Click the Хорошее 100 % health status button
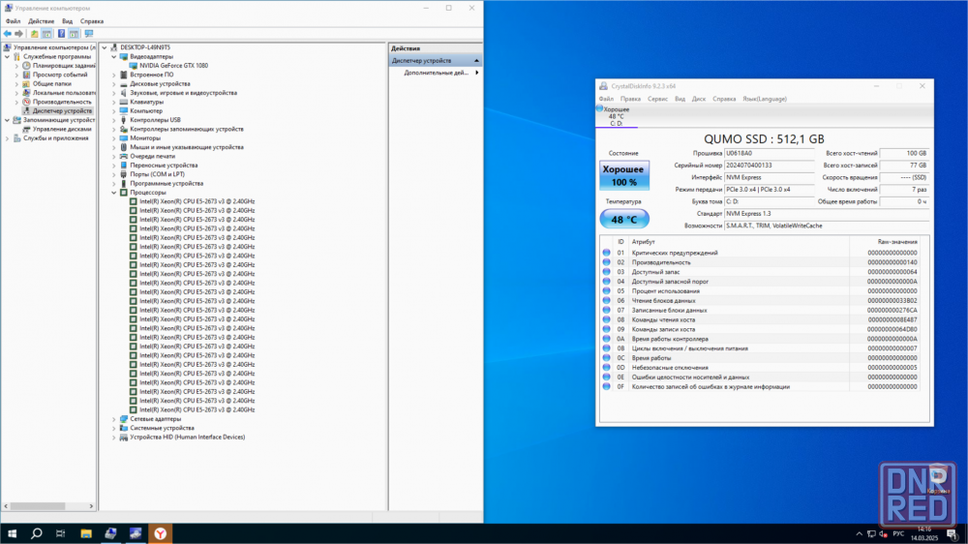 coord(623,175)
